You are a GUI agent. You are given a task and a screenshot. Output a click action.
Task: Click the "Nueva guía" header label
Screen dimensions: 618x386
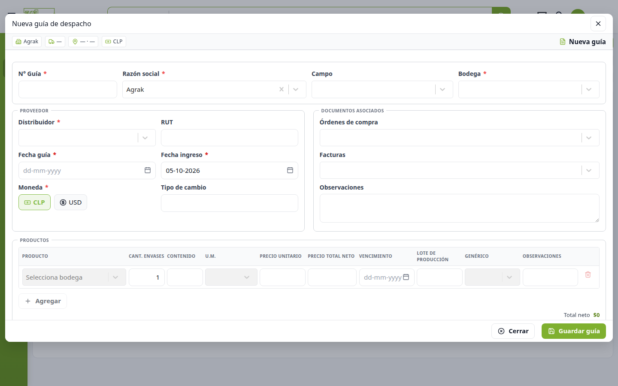pos(587,42)
